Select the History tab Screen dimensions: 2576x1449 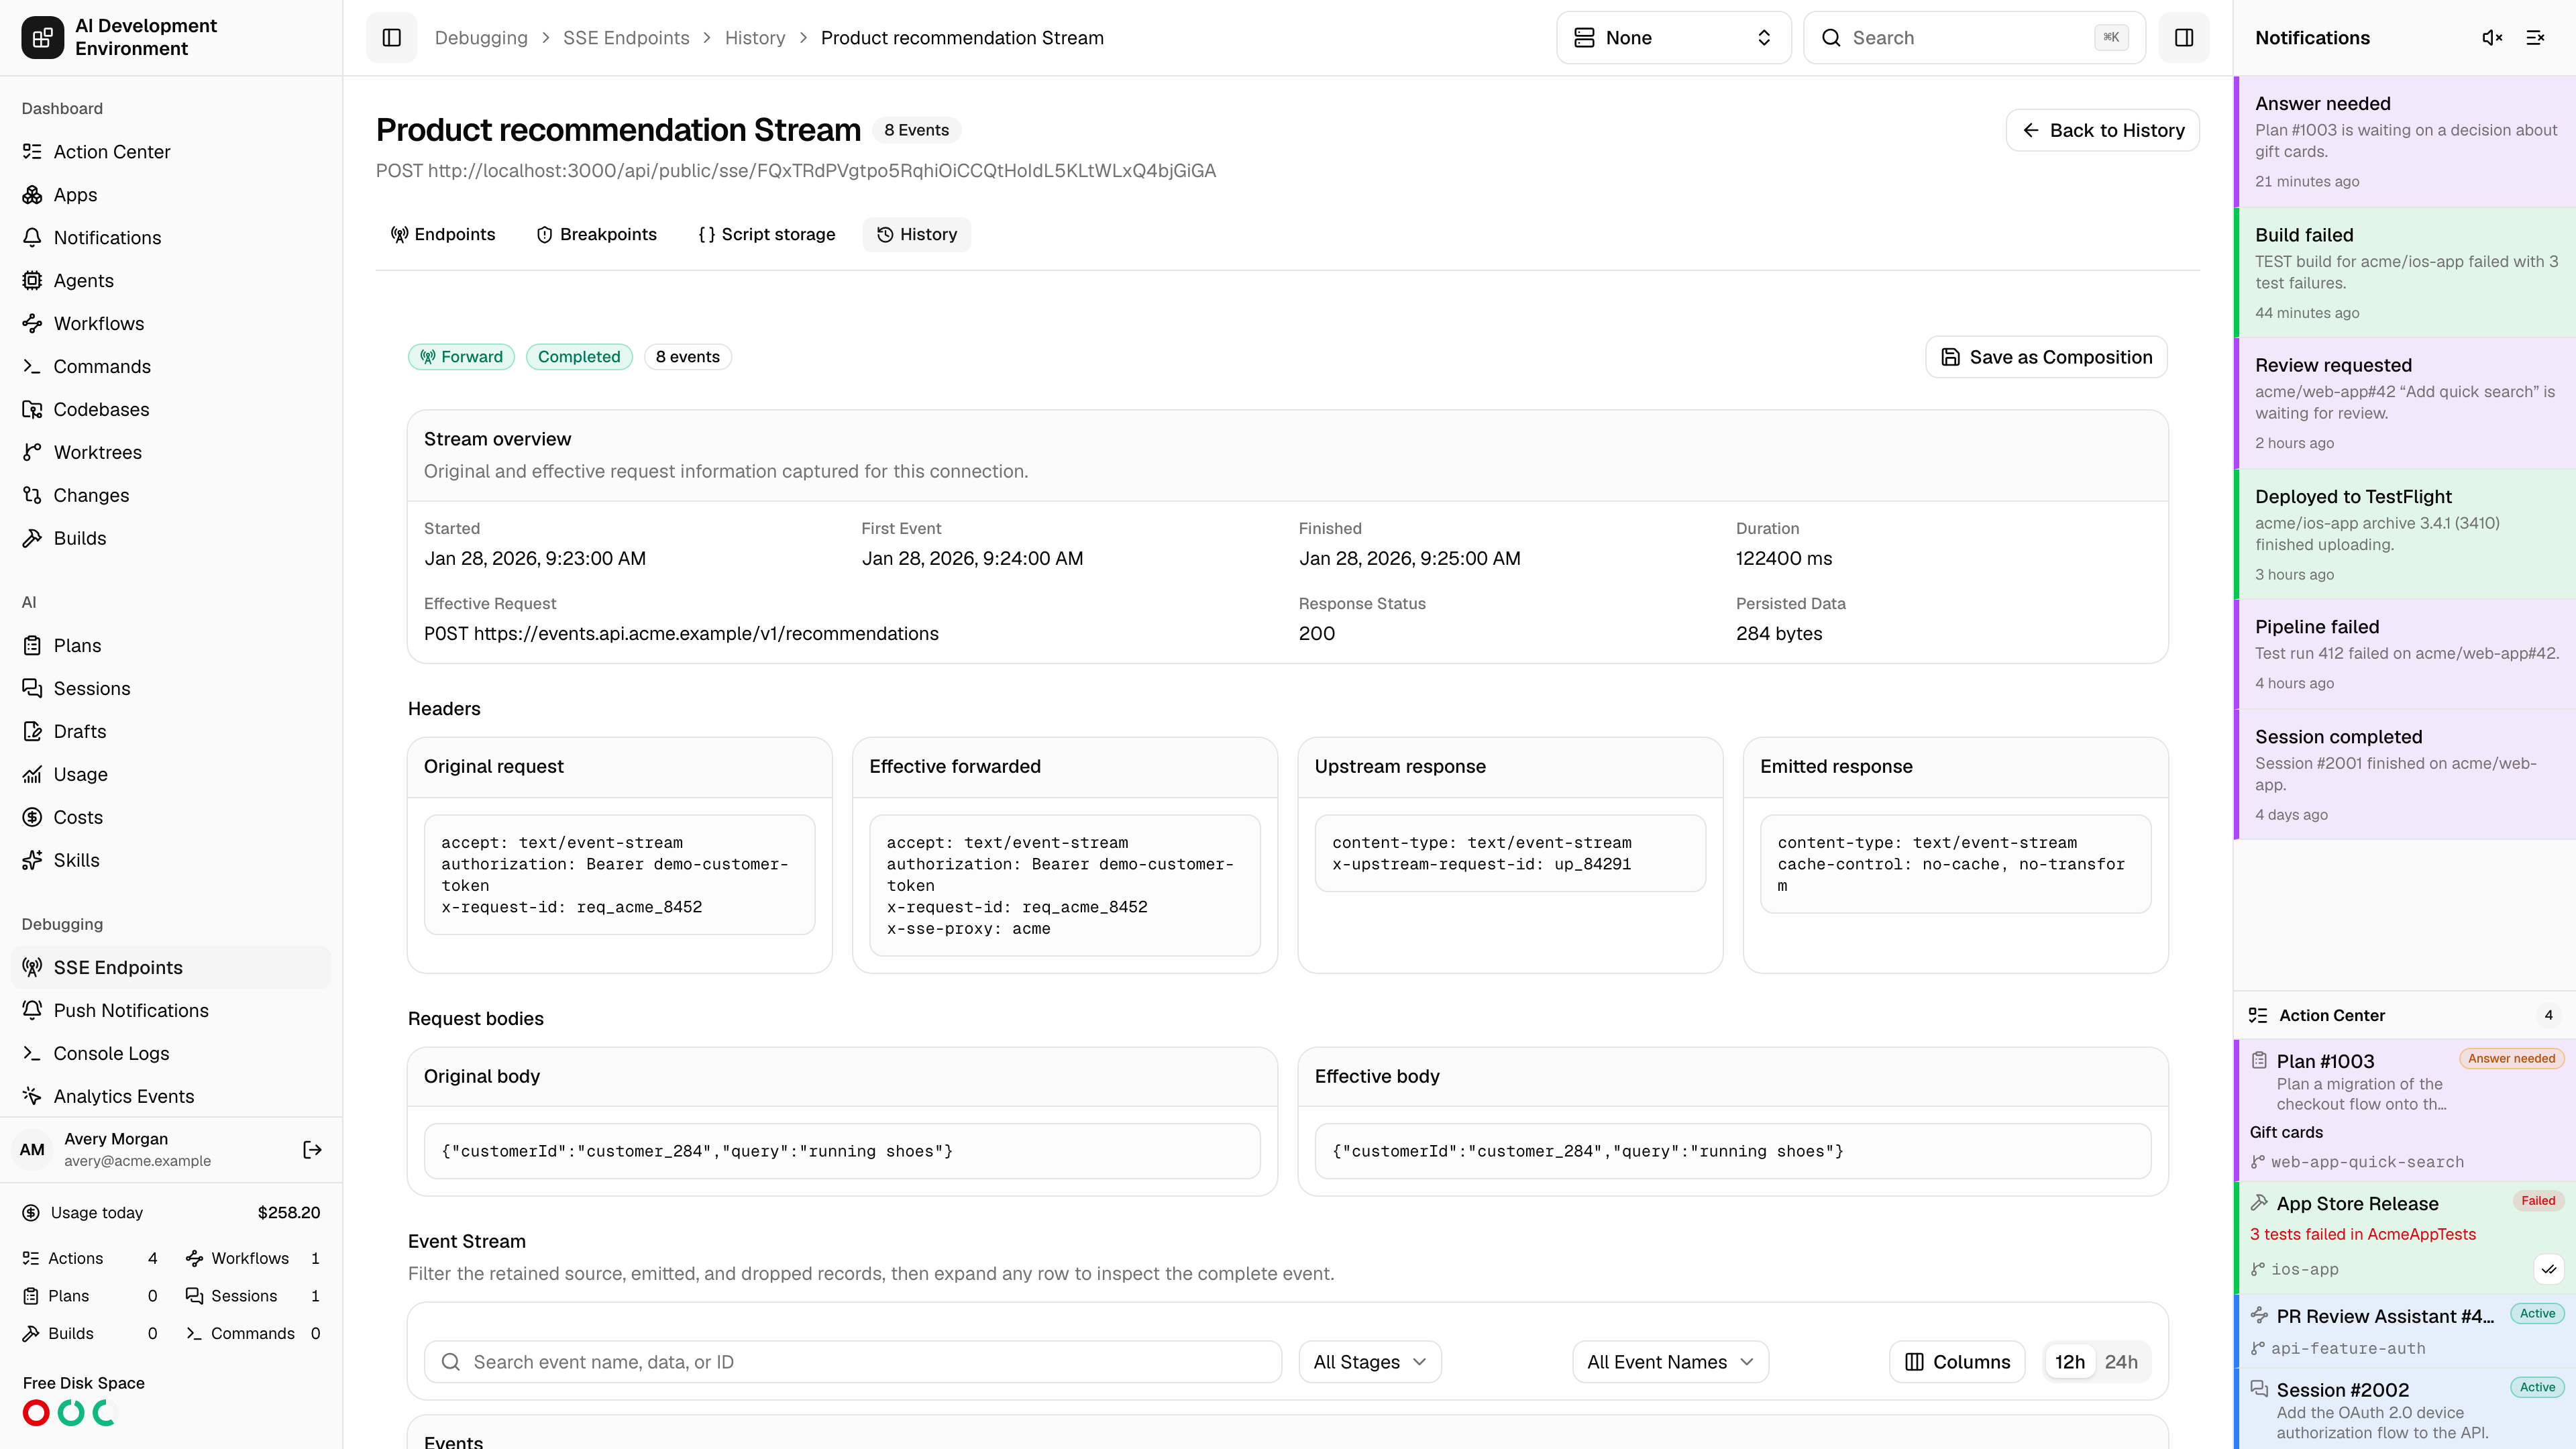click(917, 235)
